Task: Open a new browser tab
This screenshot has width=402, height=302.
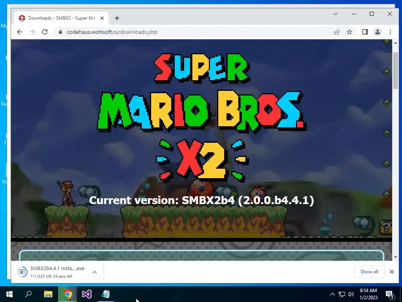Action: pyautogui.click(x=117, y=18)
